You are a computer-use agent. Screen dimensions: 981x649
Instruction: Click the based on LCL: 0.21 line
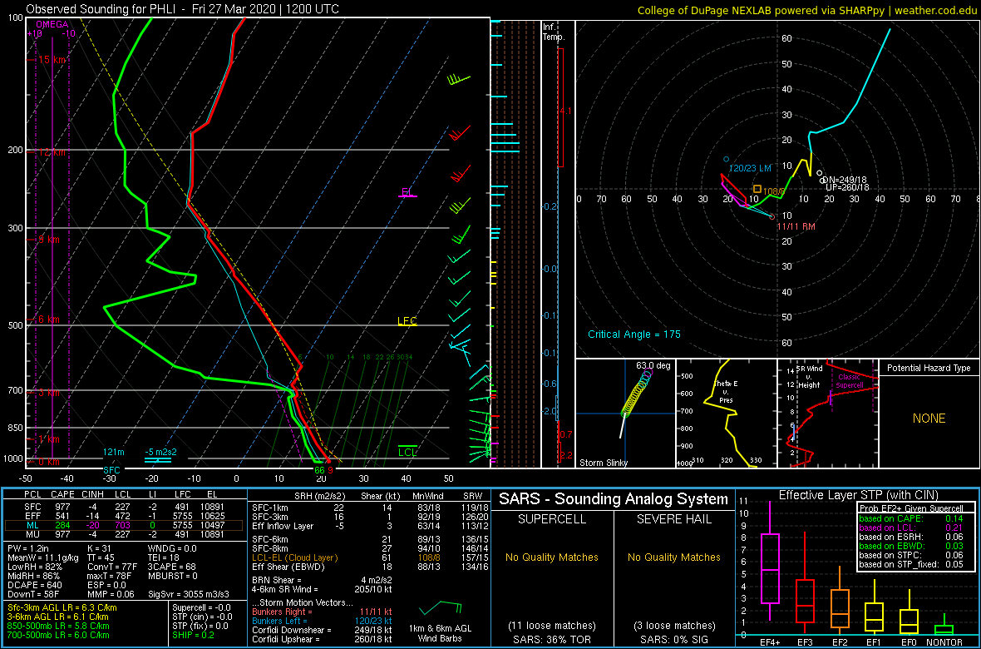pyautogui.click(x=911, y=528)
